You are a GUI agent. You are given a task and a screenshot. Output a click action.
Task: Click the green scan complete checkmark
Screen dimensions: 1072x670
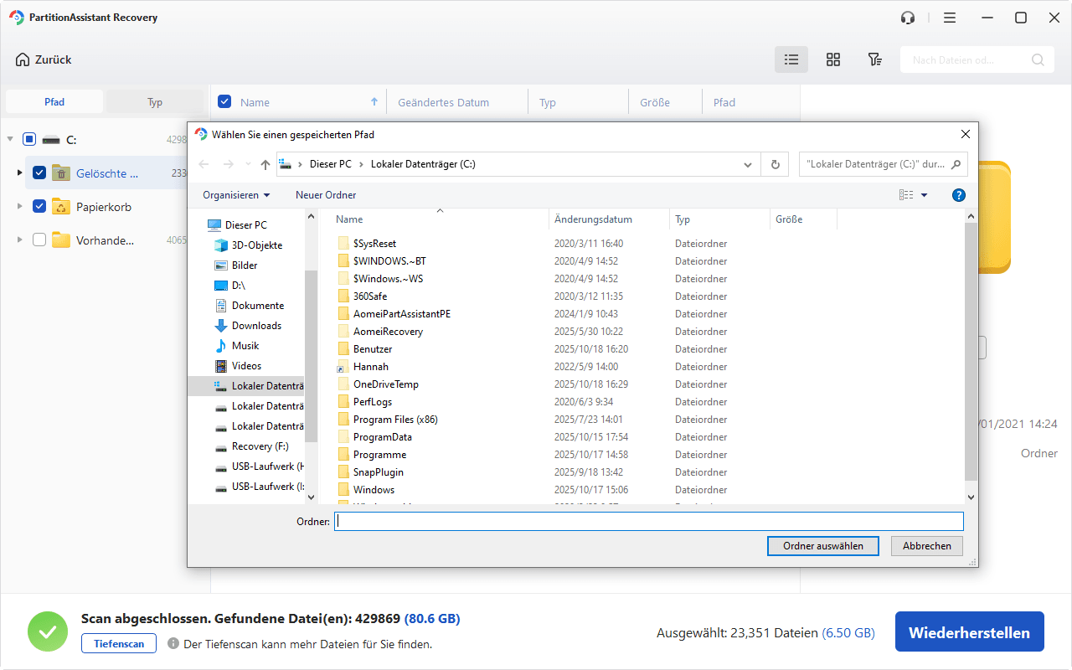click(x=49, y=631)
